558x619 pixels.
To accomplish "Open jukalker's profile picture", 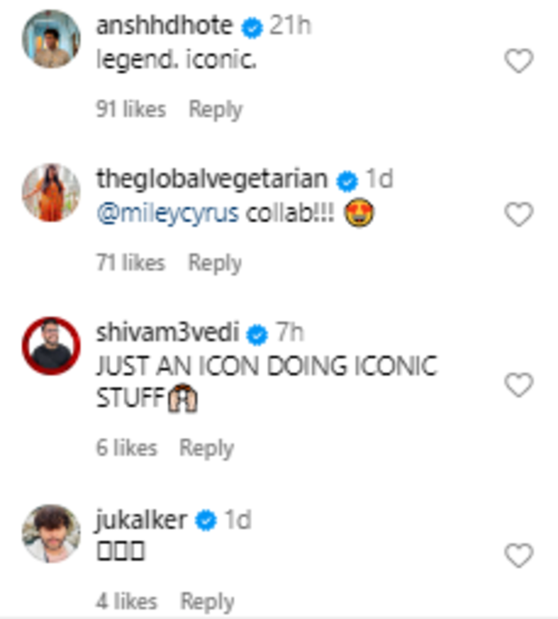I will pyautogui.click(x=51, y=533).
